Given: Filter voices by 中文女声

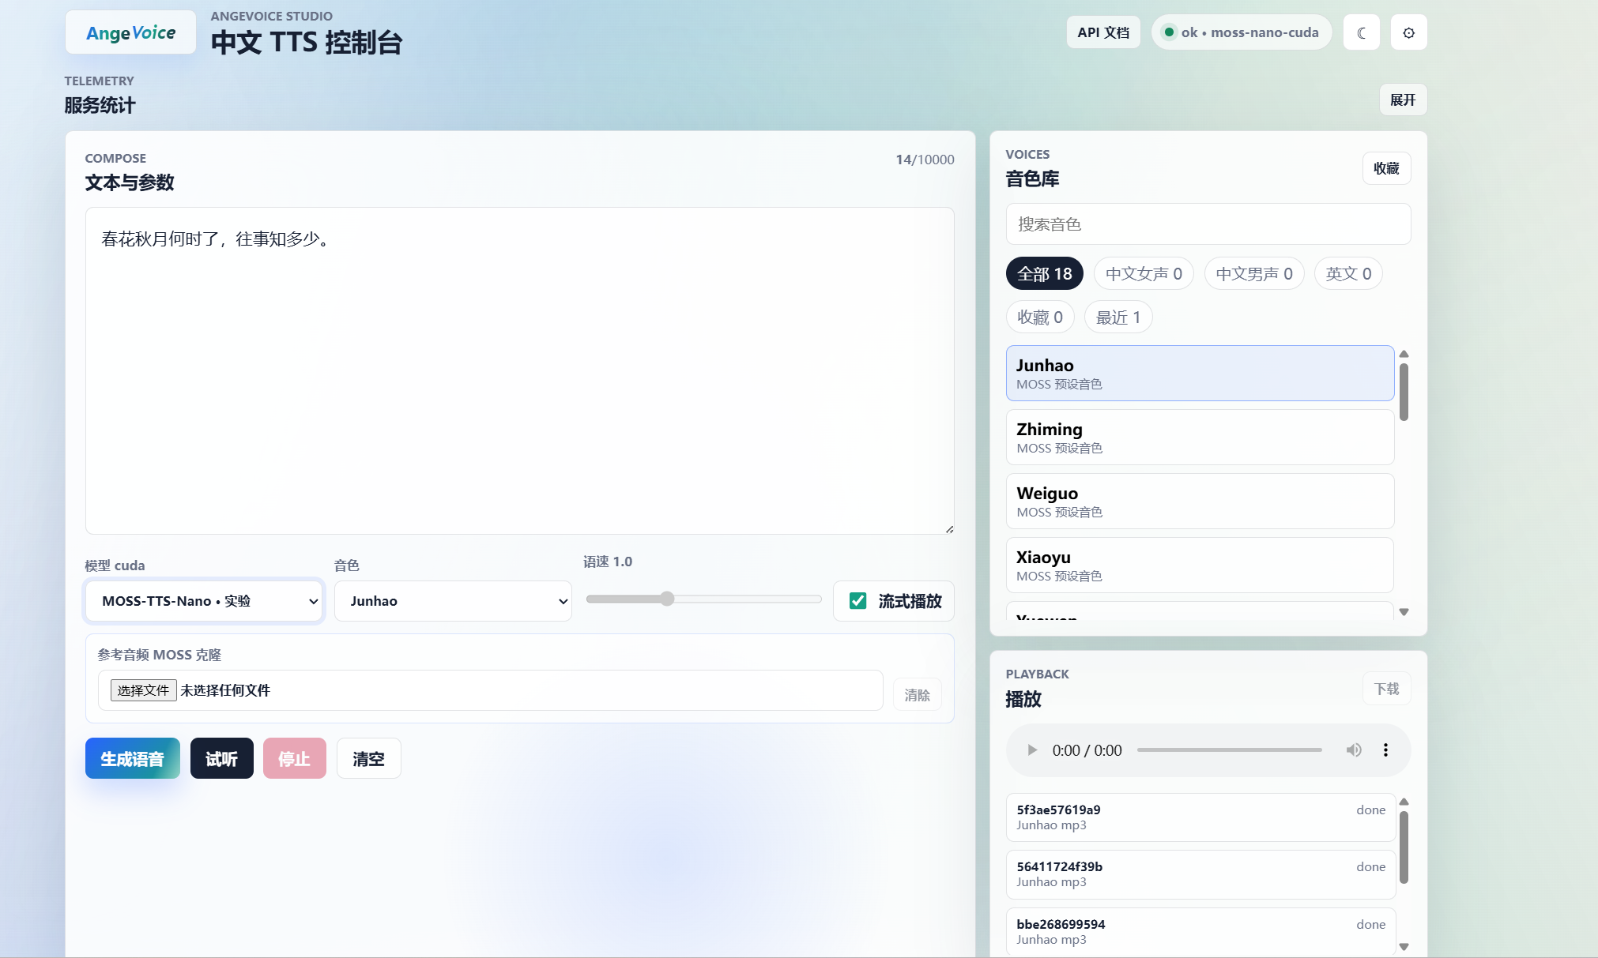Looking at the screenshot, I should click(1144, 274).
